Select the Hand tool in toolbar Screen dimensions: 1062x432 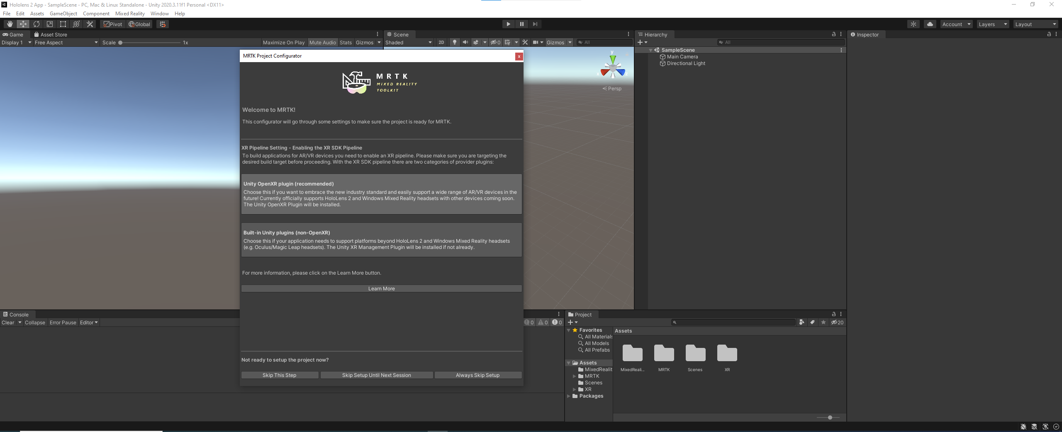coord(10,24)
